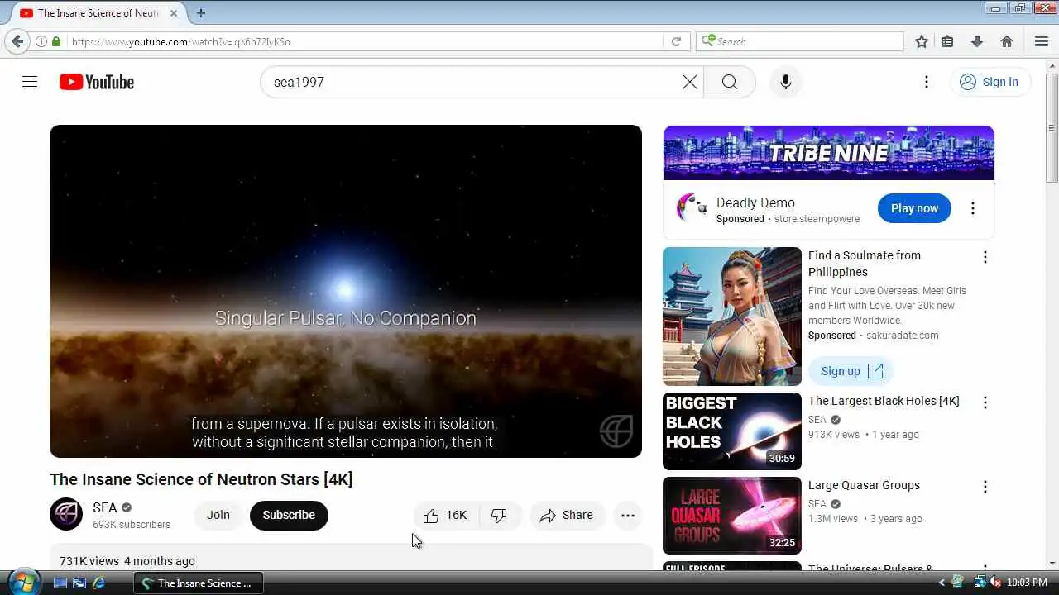Click Sign up on sakuradate ad

tap(851, 371)
